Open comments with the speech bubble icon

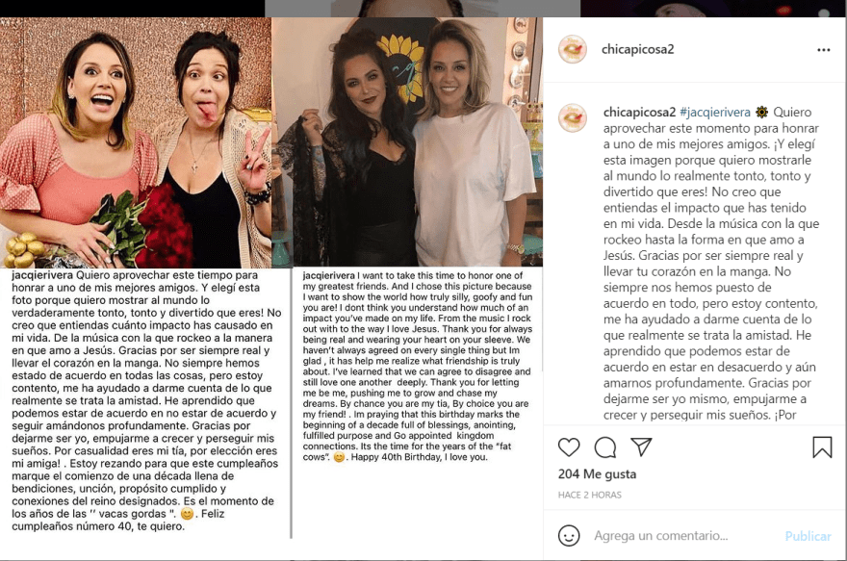click(x=605, y=447)
